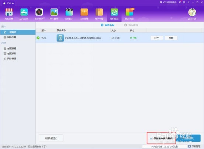This screenshot has height=149, width=204.
Task: Click step 2 Execute Flash (执行刷机)
Action: 131,25
